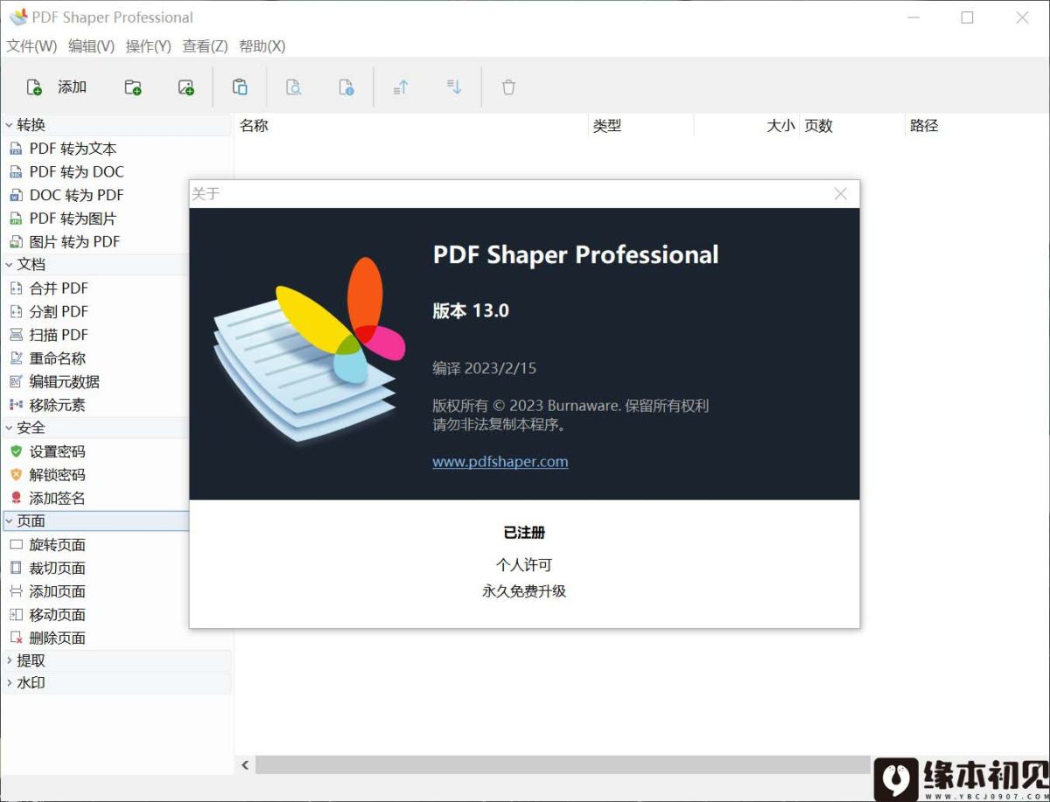Screen dimensions: 1050x802
Task: Expand the 水印 section
Action: (10, 683)
